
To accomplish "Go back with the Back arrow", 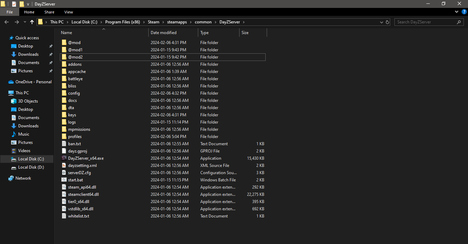I will coord(7,22).
